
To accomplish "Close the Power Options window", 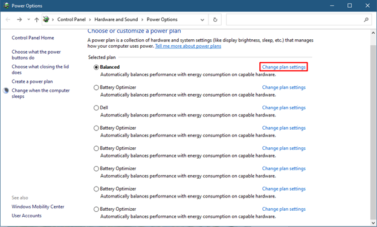I will [367, 5].
